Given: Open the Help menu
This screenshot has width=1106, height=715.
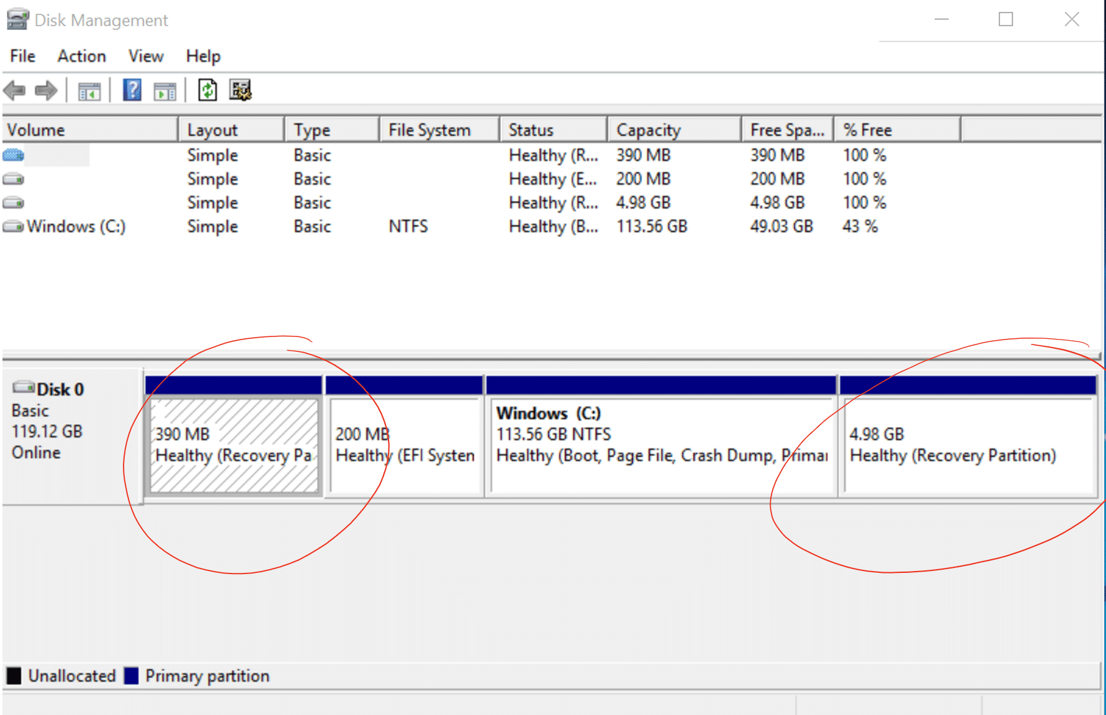Looking at the screenshot, I should [x=203, y=56].
